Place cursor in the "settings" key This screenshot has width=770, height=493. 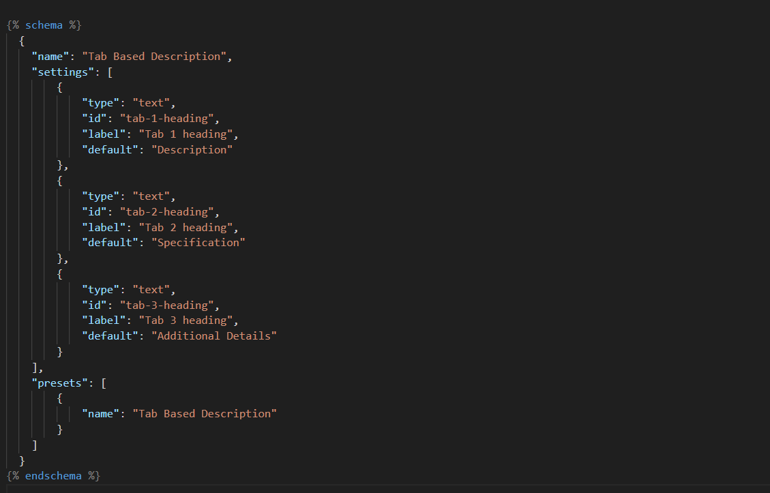(x=60, y=72)
